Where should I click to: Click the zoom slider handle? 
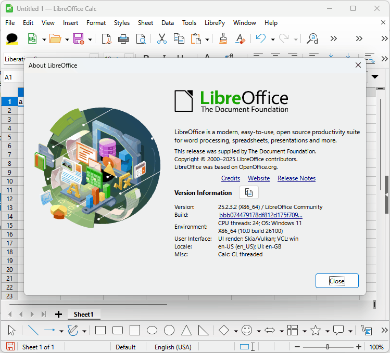[x=328, y=347]
